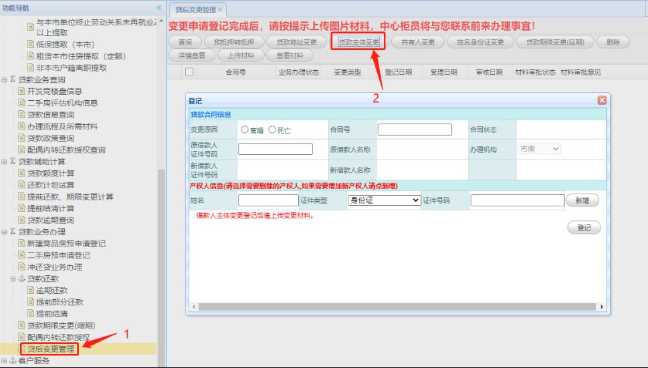Viewport: 648px width, 368px height.
Task: Click document icon beside 贷款信息查询
Action: (22, 114)
